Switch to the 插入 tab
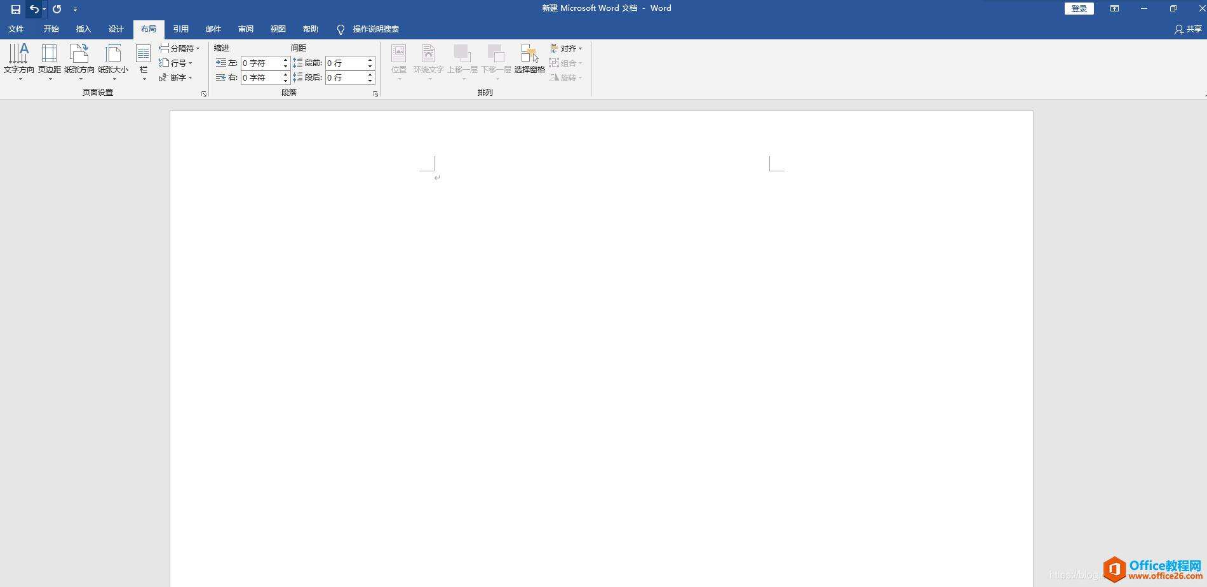Viewport: 1207px width, 587px height. (x=84, y=29)
